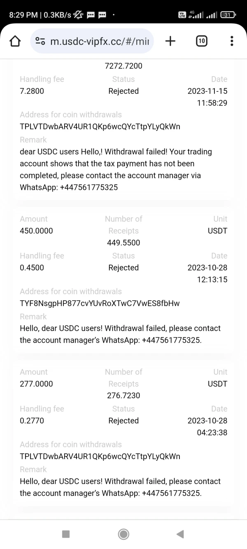Screen dimensions: 247x549
Task: Tap the browser home icon
Action: pos(15,41)
